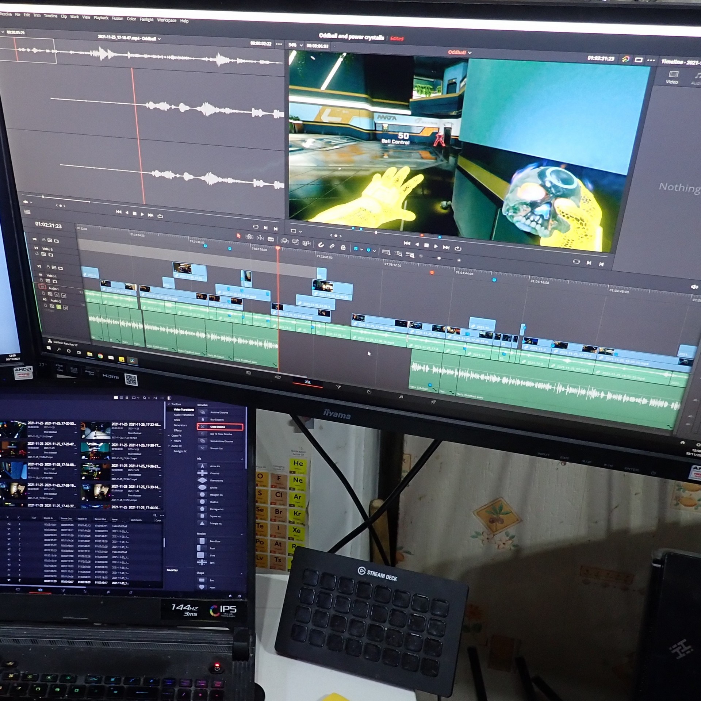
Task: Toggle the Snapping magnet icon
Action: pos(321,245)
